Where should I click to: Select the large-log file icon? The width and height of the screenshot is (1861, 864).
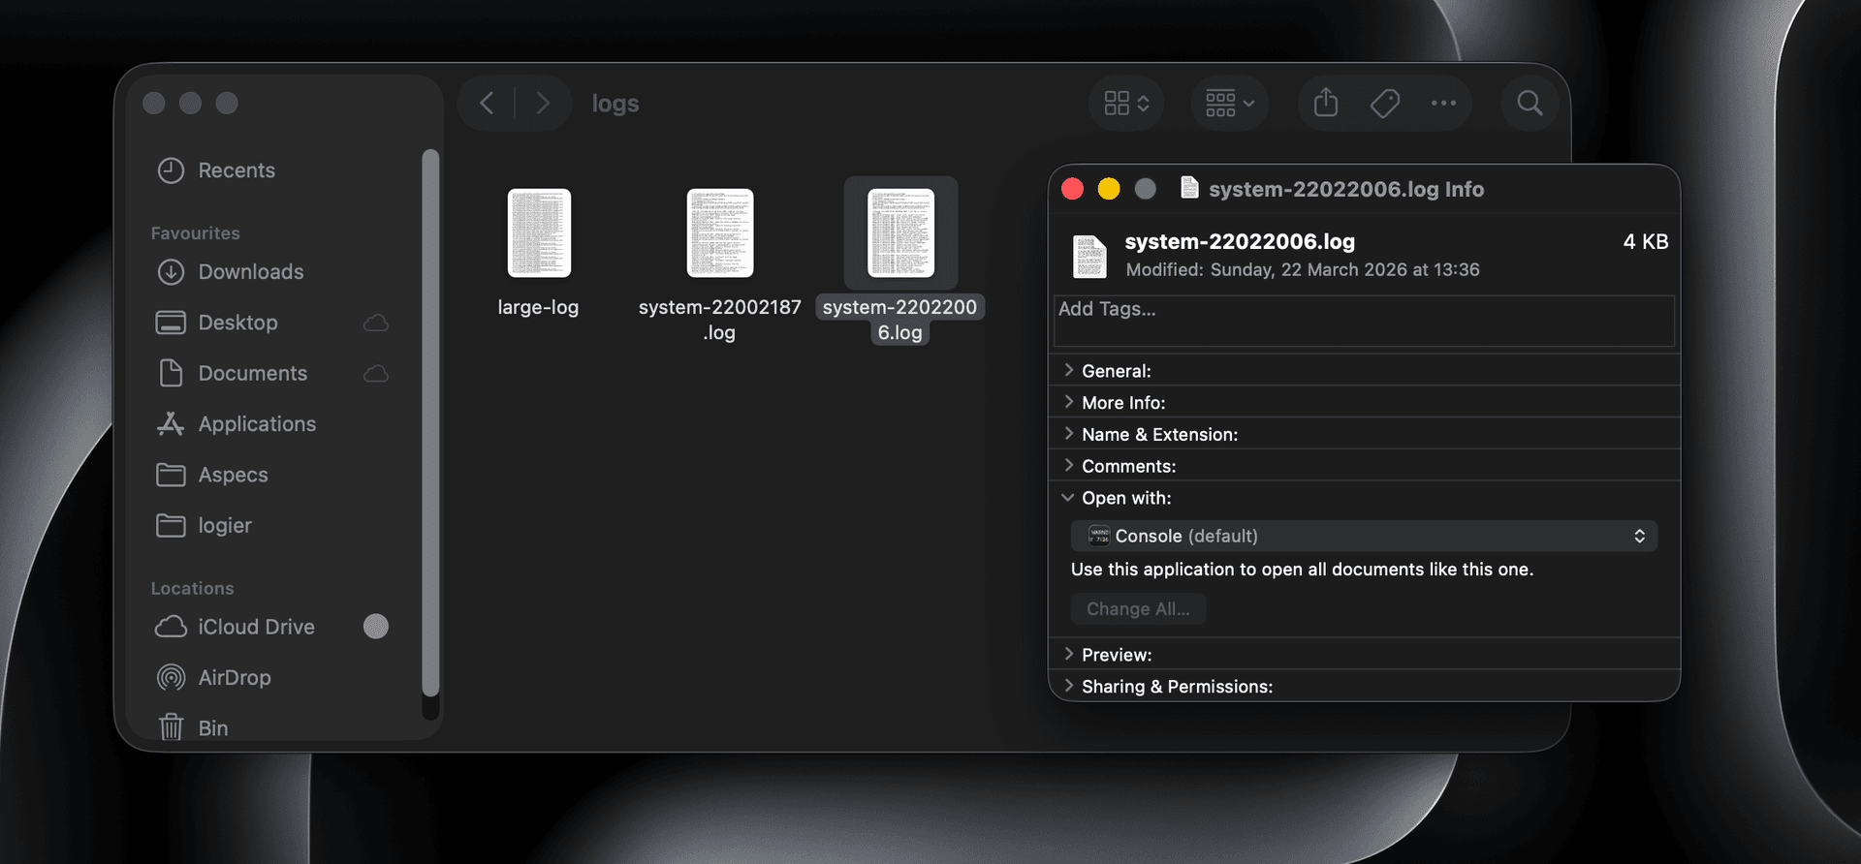tap(539, 232)
